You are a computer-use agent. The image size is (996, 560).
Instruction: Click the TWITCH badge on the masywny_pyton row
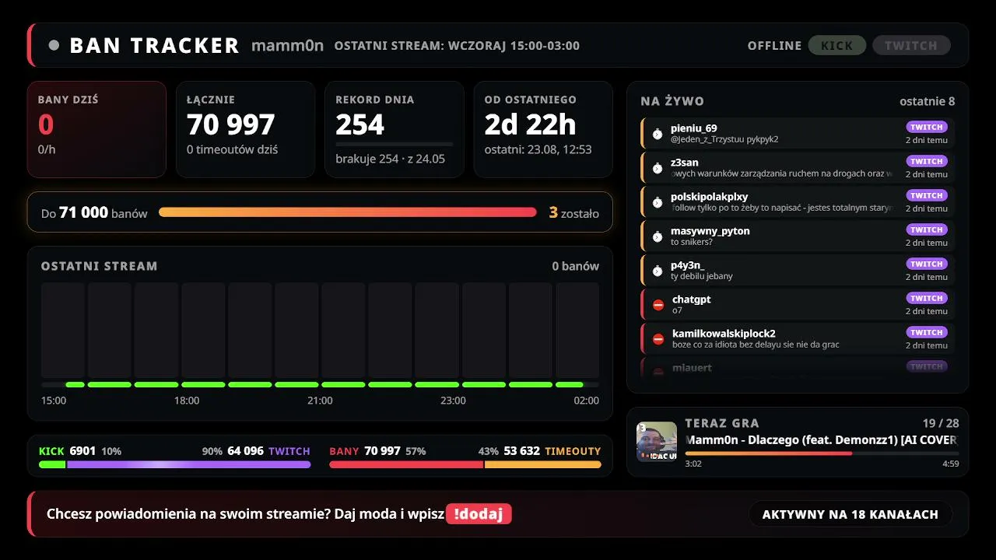927,229
